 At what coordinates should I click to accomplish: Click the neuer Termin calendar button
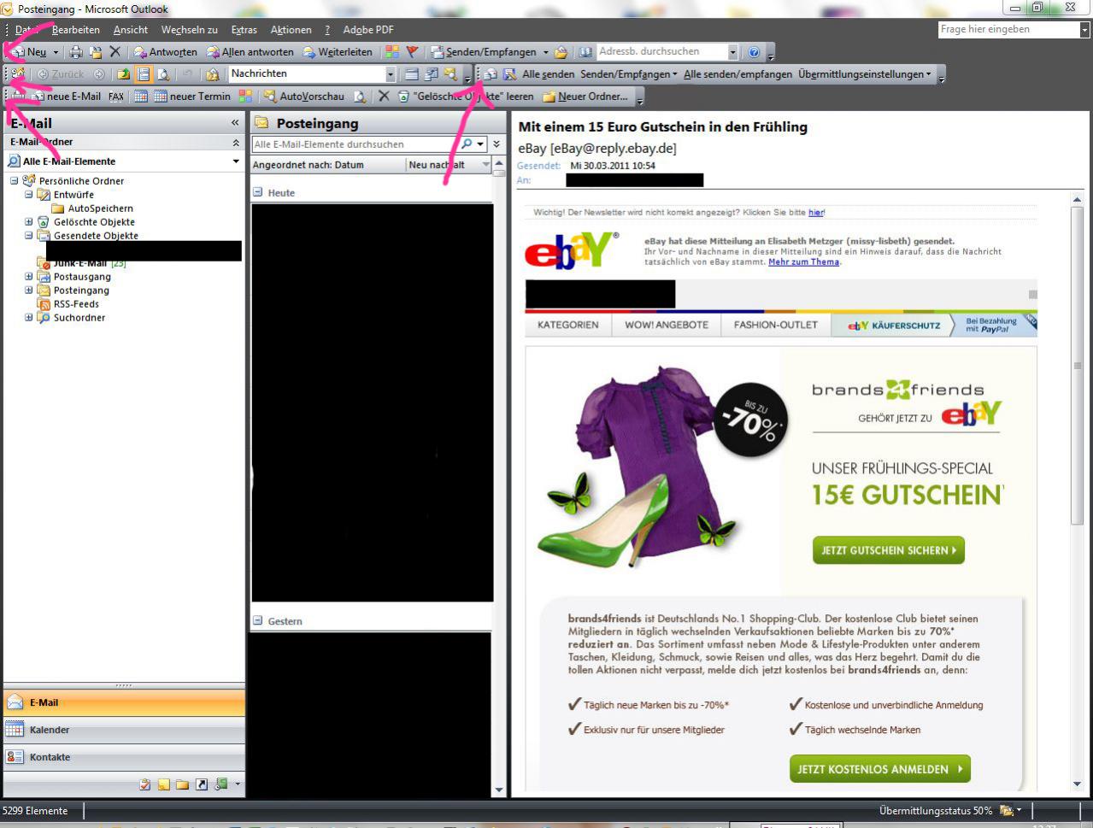click(x=192, y=97)
